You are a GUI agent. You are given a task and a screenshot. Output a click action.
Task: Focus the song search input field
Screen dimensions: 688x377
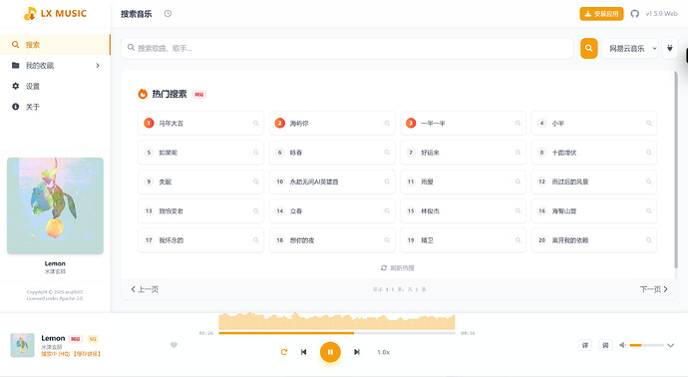click(x=348, y=48)
